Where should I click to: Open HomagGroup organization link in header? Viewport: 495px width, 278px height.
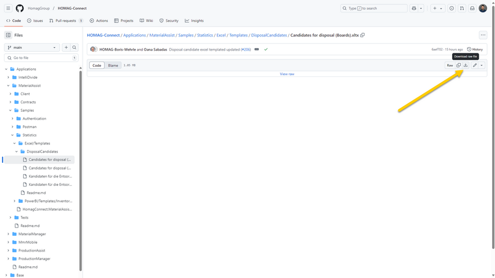[38, 8]
